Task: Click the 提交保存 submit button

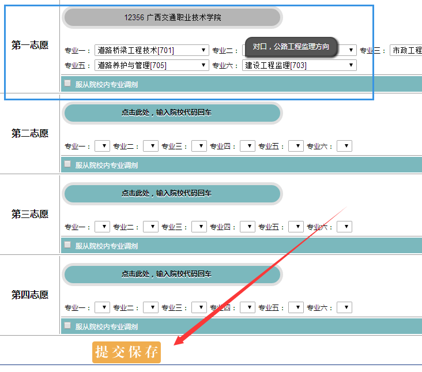Action: point(126,352)
